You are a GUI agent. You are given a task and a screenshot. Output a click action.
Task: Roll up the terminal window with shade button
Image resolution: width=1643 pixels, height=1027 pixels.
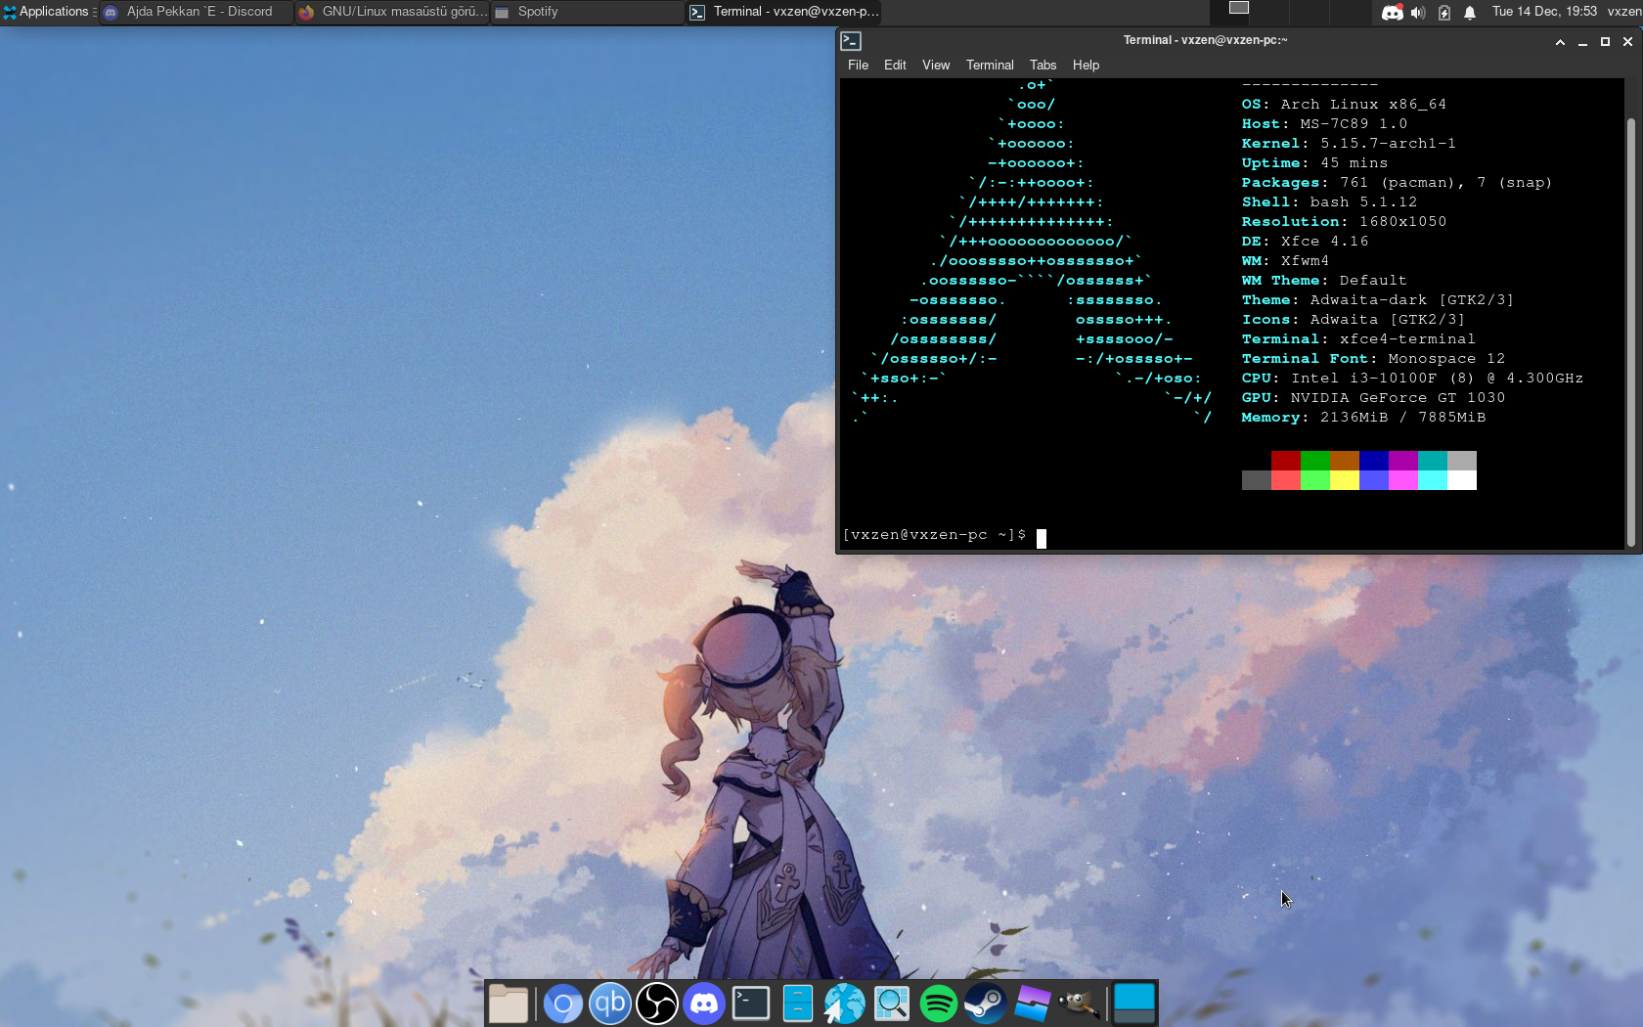1560,41
